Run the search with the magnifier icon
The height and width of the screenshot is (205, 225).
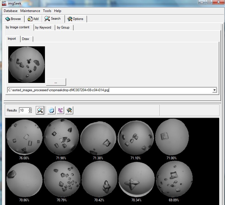pos(40,110)
